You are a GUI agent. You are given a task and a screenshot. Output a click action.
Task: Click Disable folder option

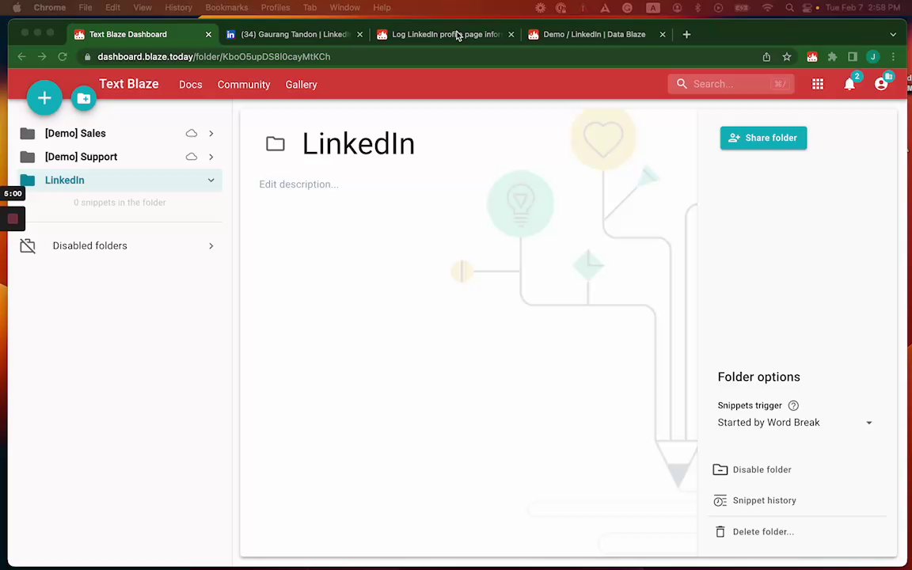752,469
